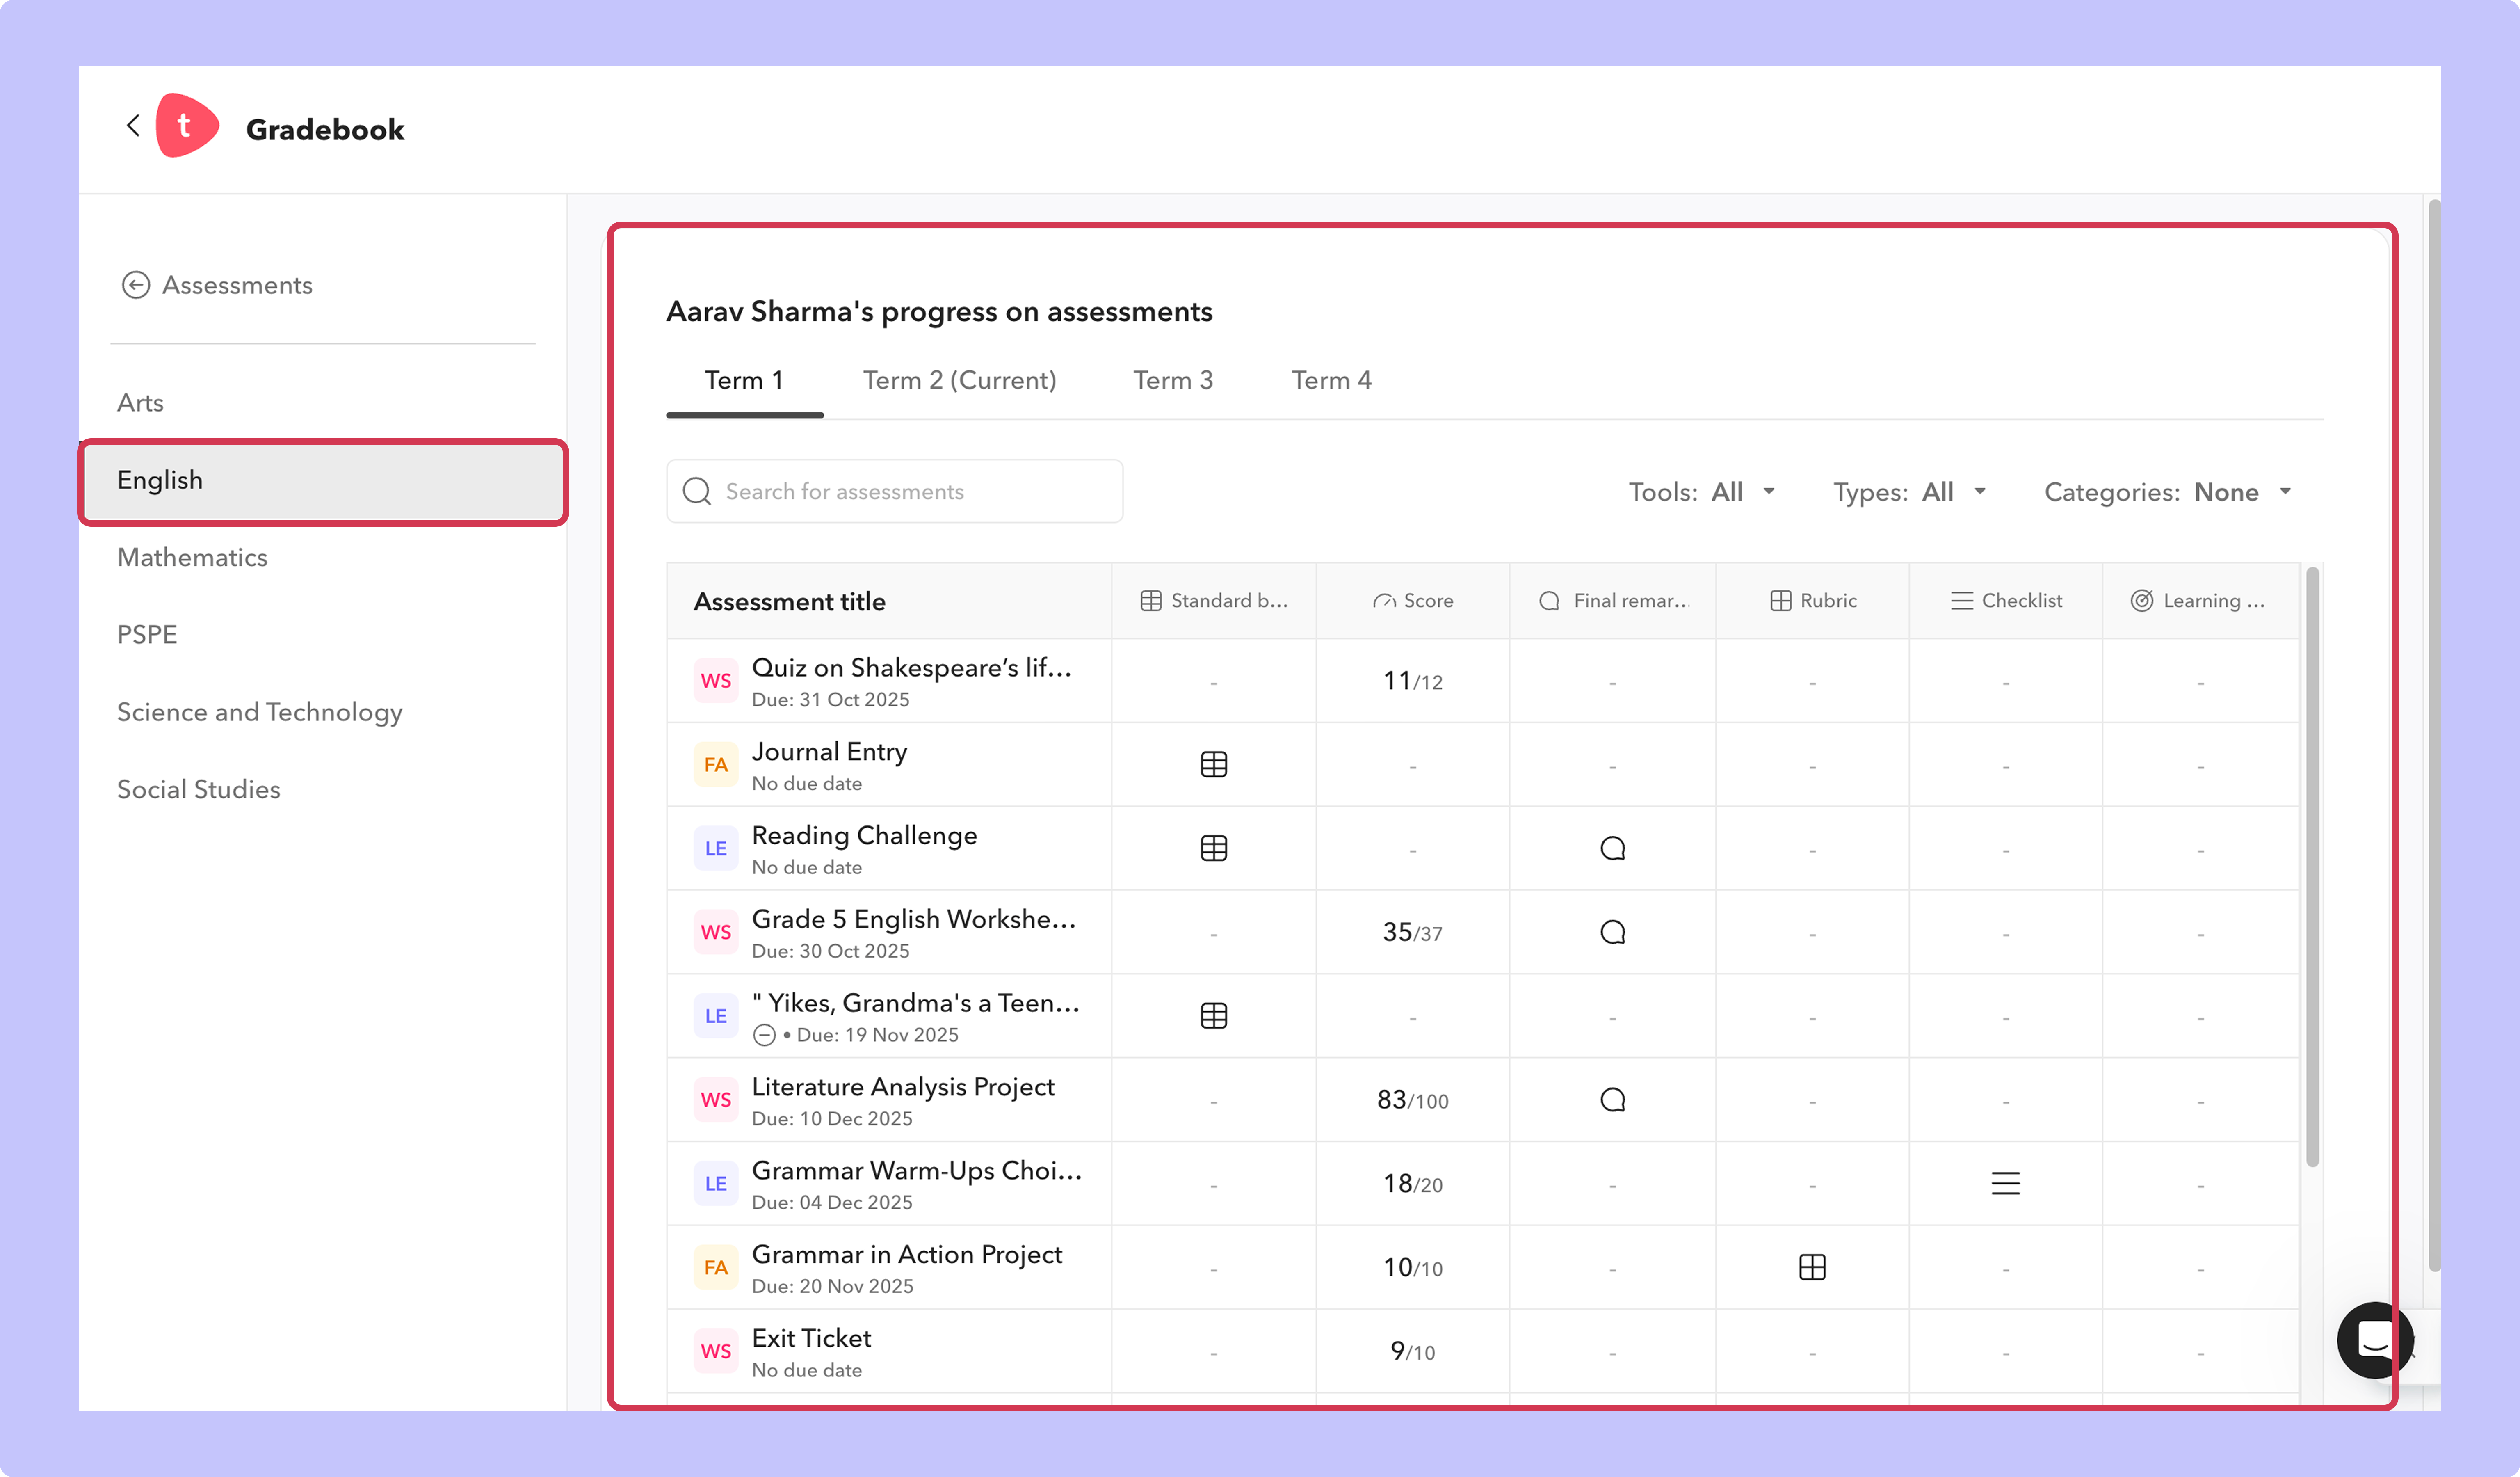Open Grammar Warm-Ups Choice assessment
Viewport: 2520px width, 1477px height.
tap(917, 1171)
